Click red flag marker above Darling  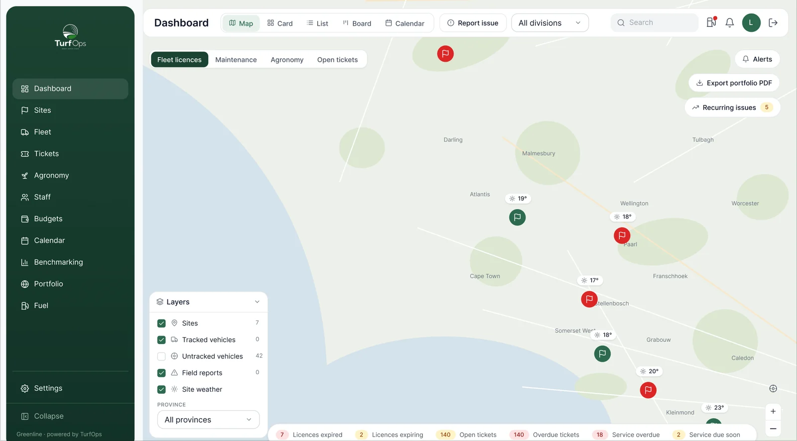tap(445, 53)
